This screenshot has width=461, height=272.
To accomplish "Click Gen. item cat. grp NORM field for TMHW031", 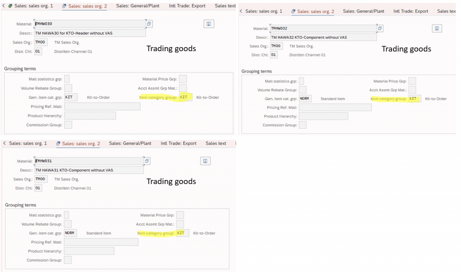I will (x=71, y=233).
